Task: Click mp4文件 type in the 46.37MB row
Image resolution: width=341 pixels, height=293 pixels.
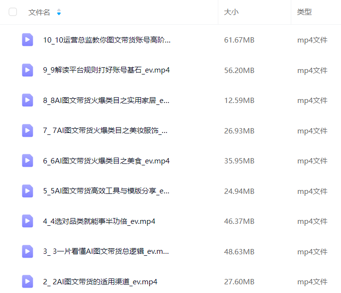Action: (x=313, y=221)
